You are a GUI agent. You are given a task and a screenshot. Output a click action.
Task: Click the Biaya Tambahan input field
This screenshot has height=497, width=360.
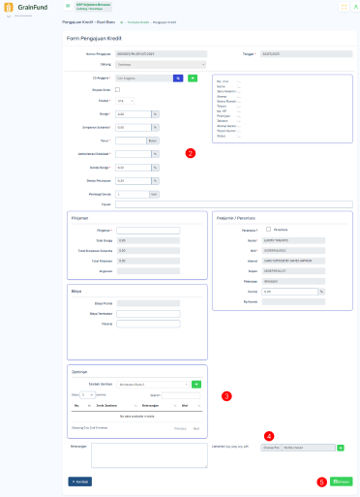pyautogui.click(x=148, y=314)
